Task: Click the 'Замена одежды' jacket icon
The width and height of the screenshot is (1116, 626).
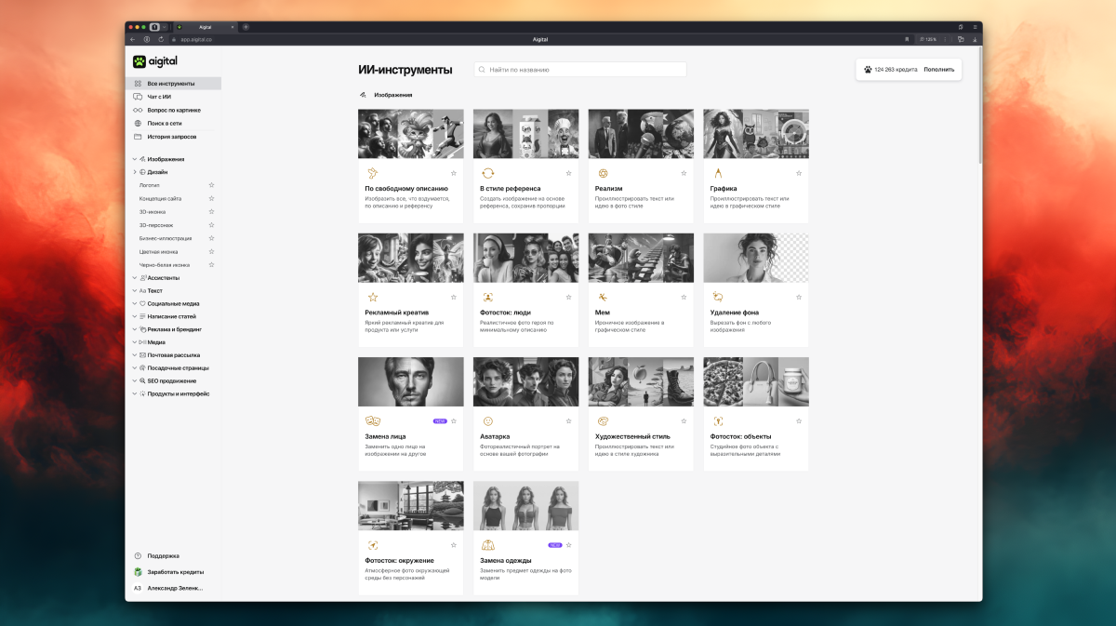Action: 487,544
